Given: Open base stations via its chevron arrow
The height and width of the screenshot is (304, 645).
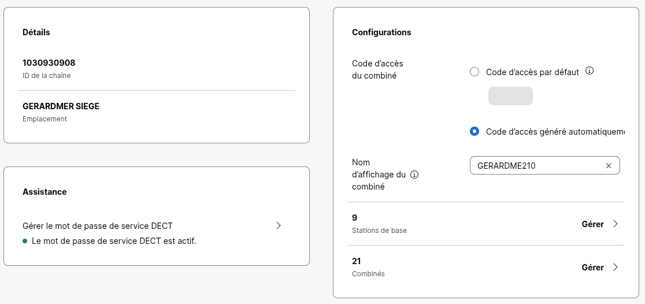Looking at the screenshot, I should point(615,224).
